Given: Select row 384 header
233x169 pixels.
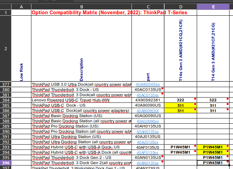Looking at the screenshot, I should click(6, 100).
